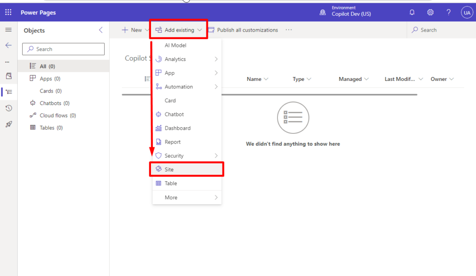Expand the More submenu
The width and height of the screenshot is (476, 276).
(187, 197)
